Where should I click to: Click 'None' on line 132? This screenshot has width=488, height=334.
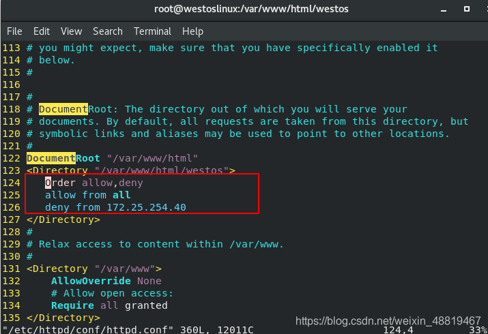149,282
